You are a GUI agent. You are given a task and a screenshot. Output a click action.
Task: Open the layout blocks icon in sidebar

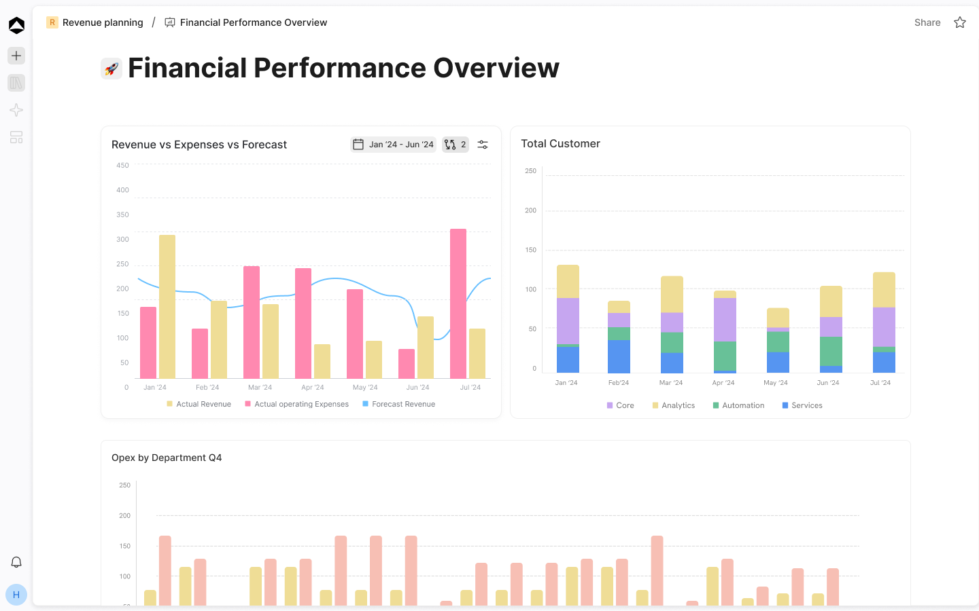pos(16,137)
